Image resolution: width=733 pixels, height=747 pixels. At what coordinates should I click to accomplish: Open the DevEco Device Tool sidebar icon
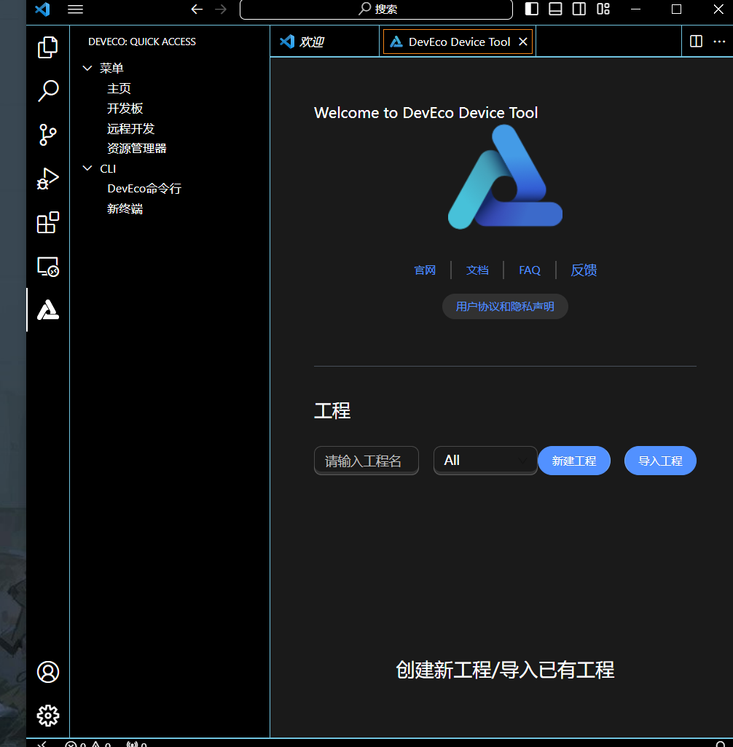[x=48, y=310]
